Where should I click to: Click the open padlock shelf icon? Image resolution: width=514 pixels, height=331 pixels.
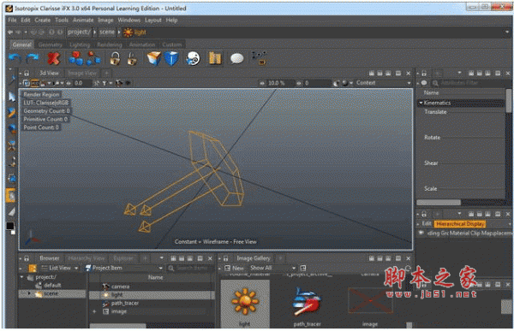132,59
